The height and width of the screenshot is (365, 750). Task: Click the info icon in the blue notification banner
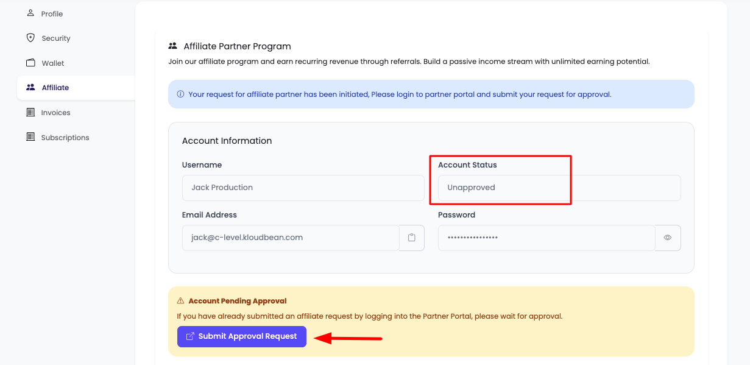180,94
